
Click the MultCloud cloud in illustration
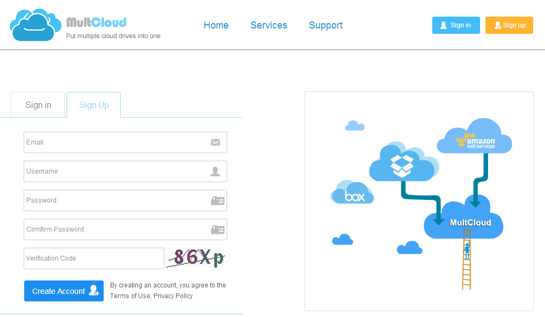[x=463, y=218]
